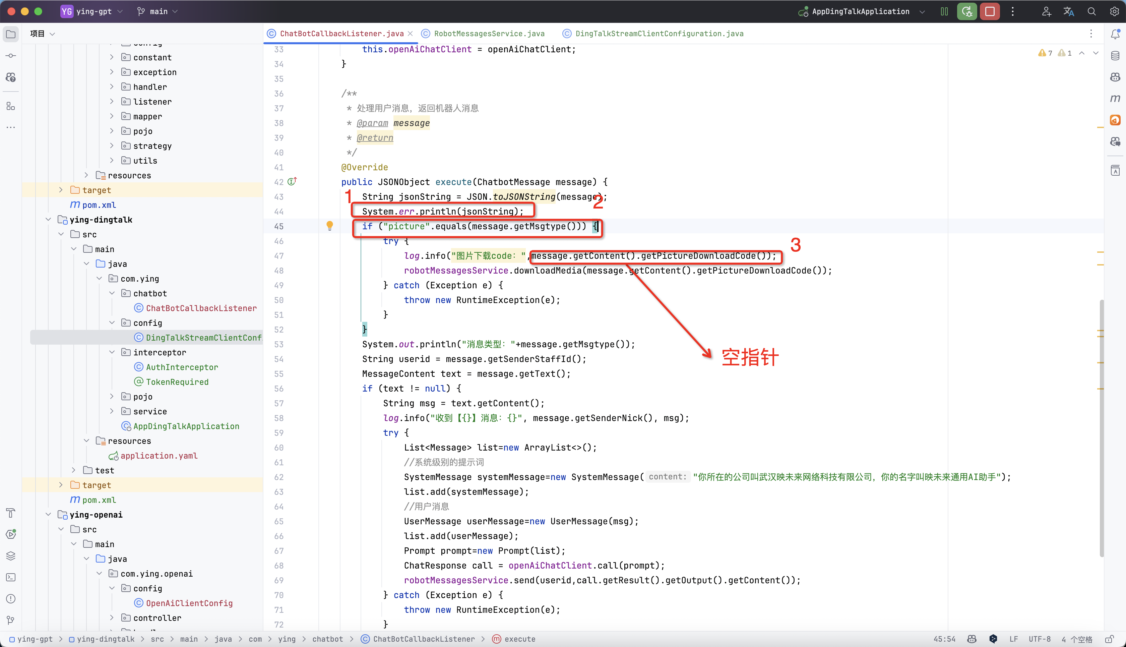Open IDE settings gear icon
Image resolution: width=1126 pixels, height=647 pixels.
[1114, 11]
